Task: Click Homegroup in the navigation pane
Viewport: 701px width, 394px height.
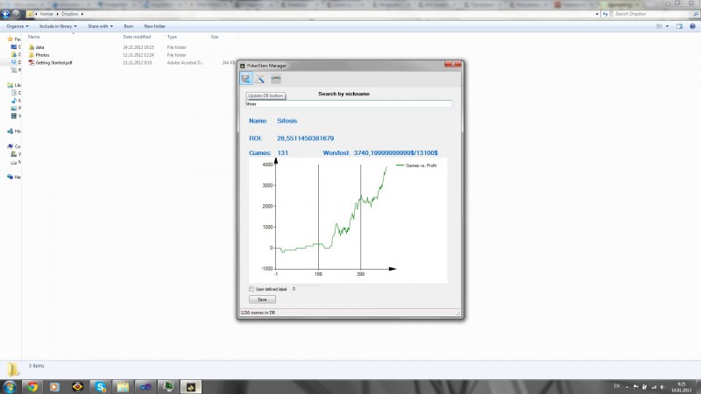Action: tap(14, 131)
